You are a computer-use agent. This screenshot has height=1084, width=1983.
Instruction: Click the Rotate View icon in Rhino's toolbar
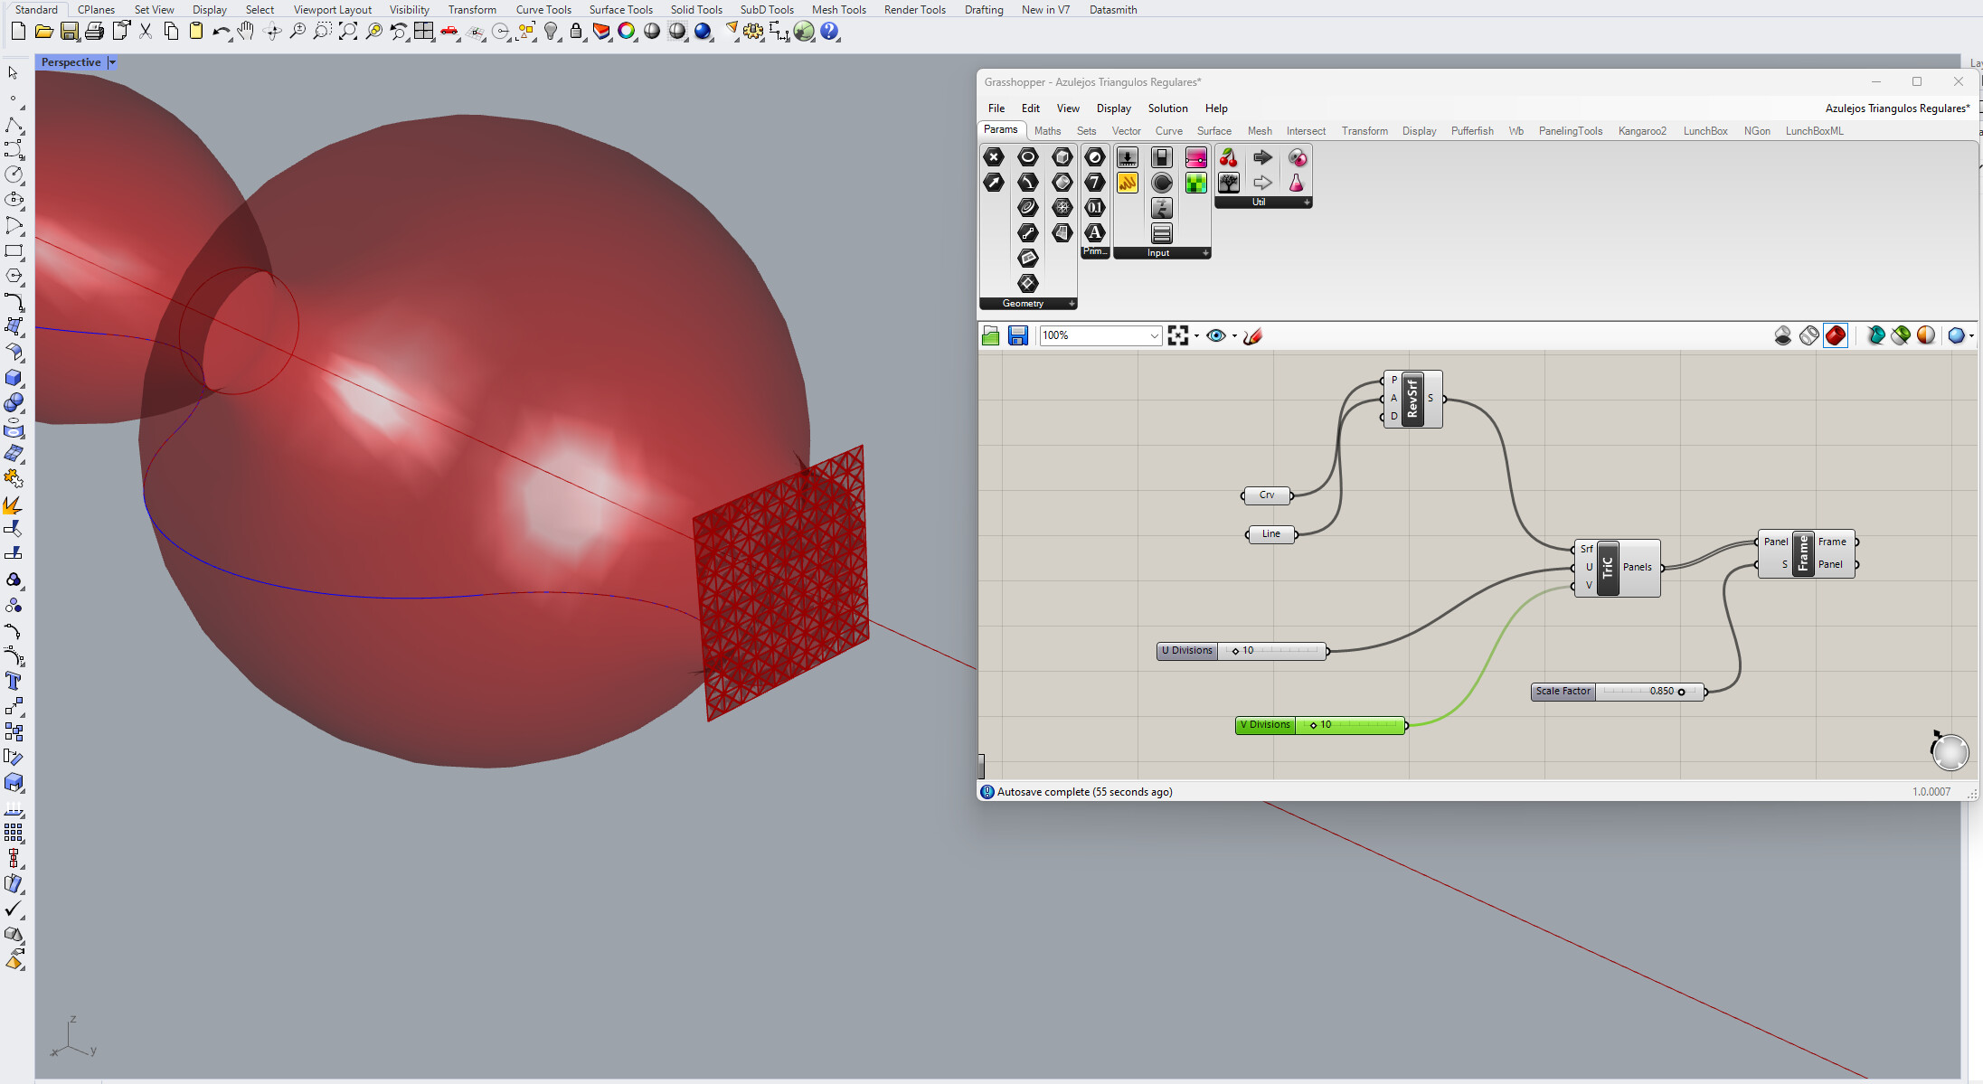(271, 31)
